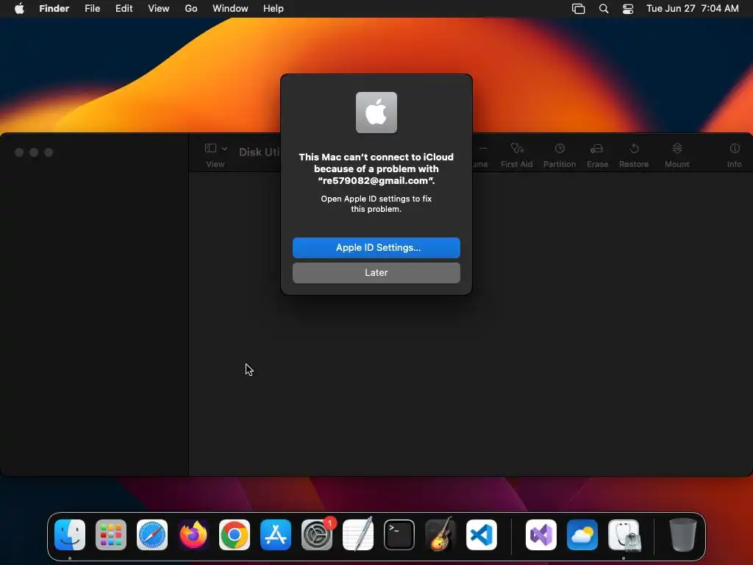
Task: Open Stage Manager icon in menu bar
Action: [578, 9]
